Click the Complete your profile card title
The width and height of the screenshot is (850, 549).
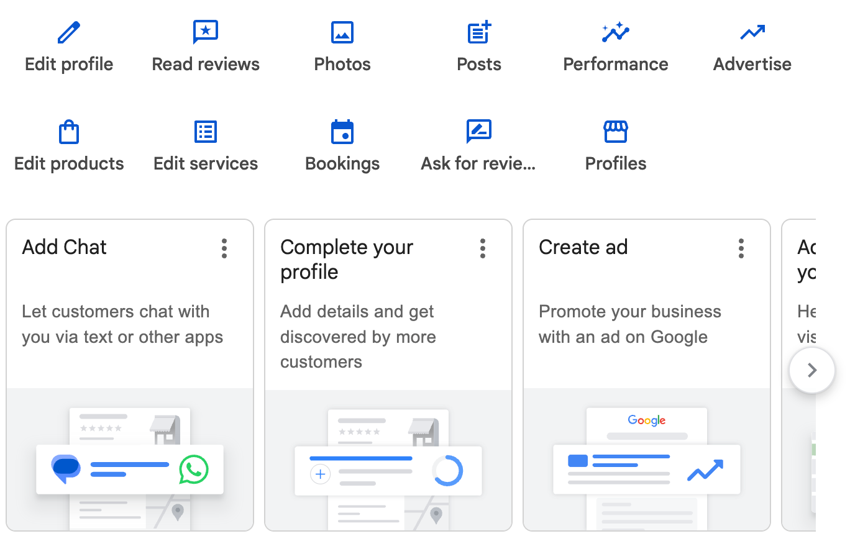[x=347, y=260]
